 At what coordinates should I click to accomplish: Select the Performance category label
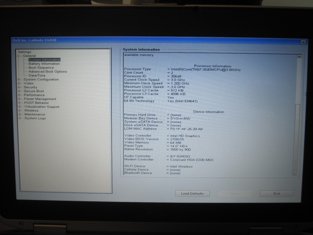[34, 95]
